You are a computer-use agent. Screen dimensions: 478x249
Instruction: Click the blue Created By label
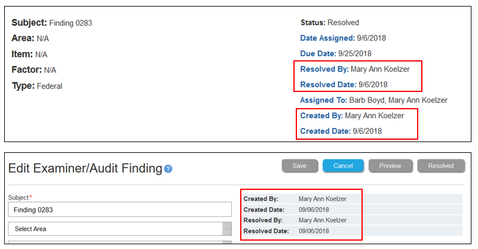pyautogui.click(x=321, y=116)
